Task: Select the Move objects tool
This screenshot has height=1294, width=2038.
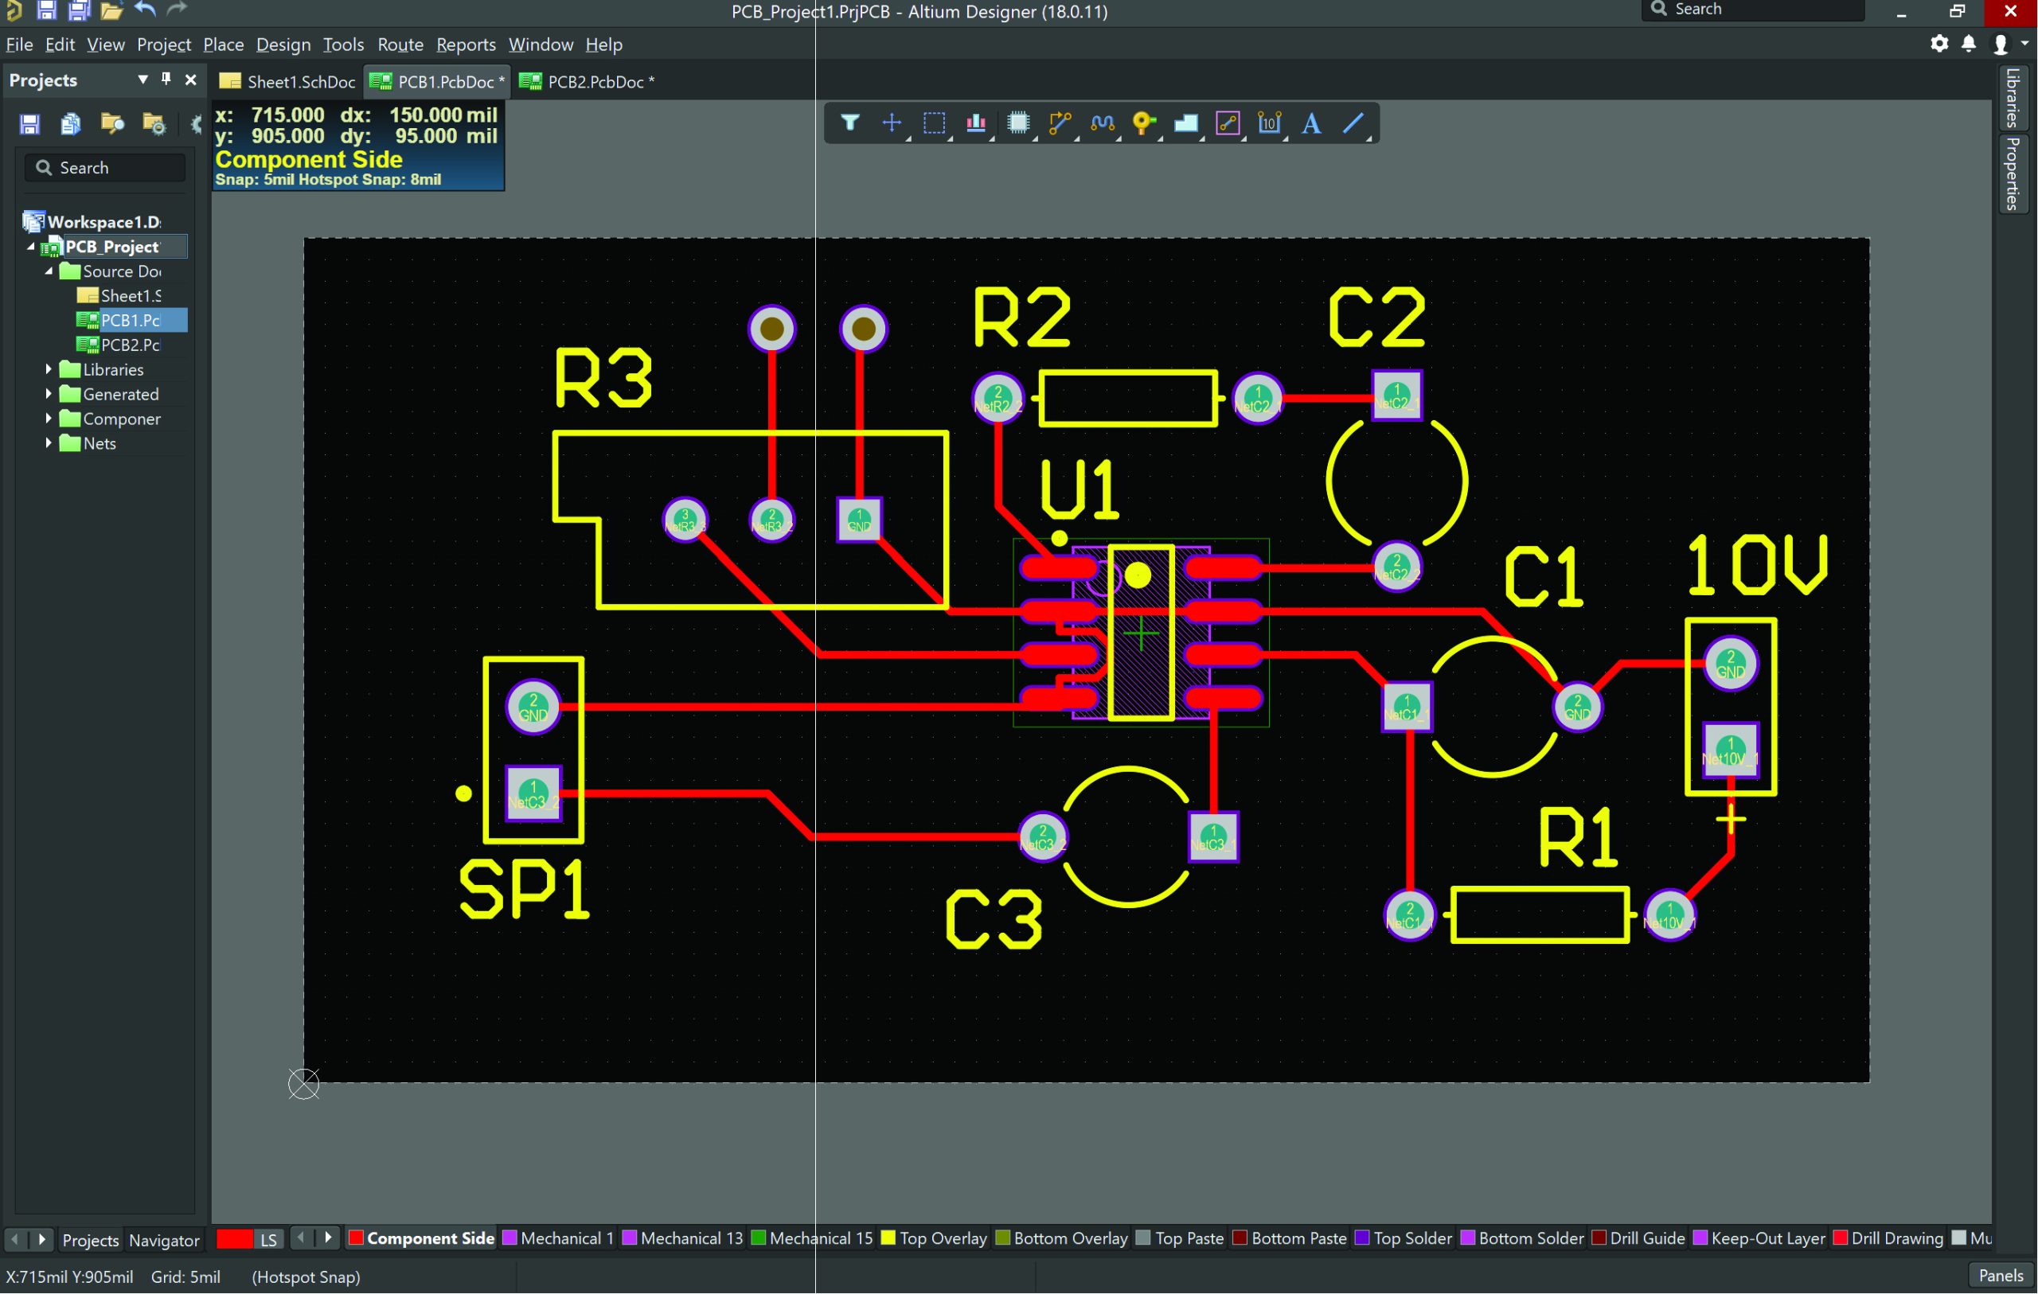Action: pos(891,123)
